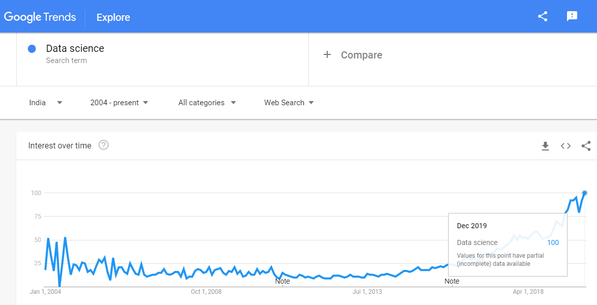Image resolution: width=597 pixels, height=305 pixels.
Task: Open the embed code icon for chart
Action: [566, 146]
